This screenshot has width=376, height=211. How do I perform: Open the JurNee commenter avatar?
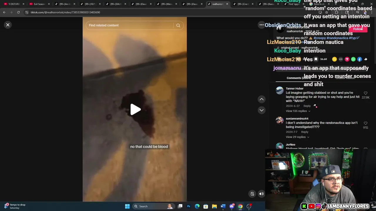279,146
